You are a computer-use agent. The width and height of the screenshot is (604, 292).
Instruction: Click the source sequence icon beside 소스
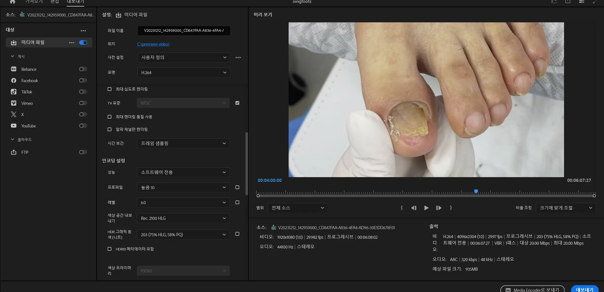pyautogui.click(x=22, y=14)
